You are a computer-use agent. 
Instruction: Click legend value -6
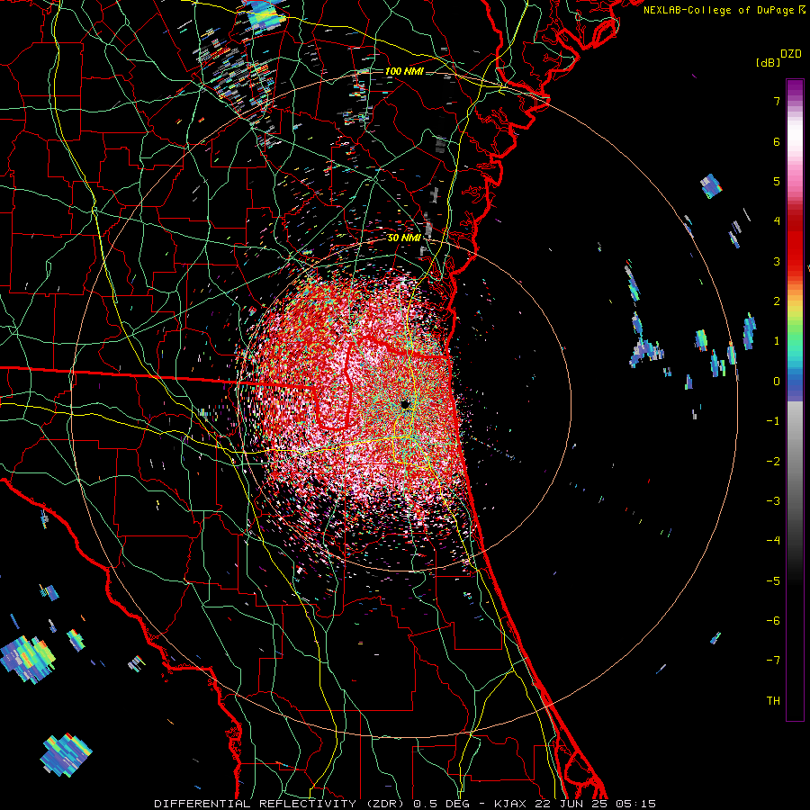(773, 621)
